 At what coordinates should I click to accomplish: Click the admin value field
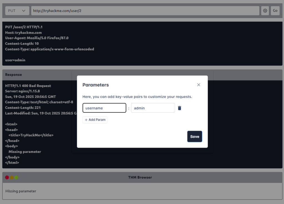(153, 108)
